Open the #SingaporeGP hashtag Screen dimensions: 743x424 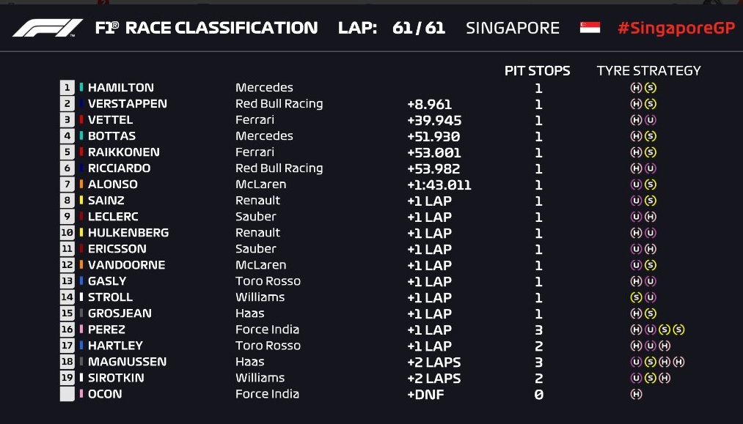[677, 28]
